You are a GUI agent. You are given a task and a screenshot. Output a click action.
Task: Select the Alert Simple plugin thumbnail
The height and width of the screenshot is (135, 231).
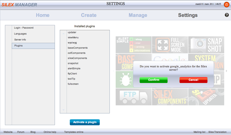(x=133, y=45)
